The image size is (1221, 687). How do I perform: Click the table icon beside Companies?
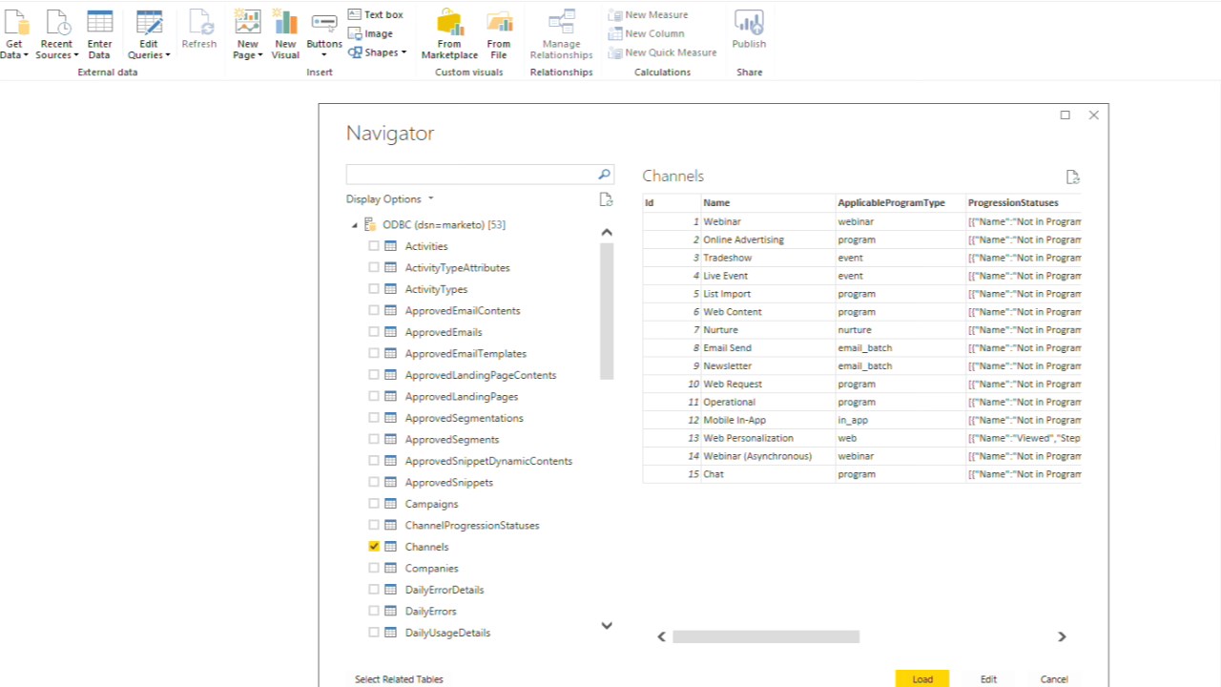[390, 568]
